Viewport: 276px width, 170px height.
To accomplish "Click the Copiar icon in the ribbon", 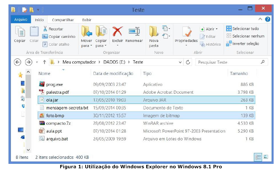I will [x=20, y=32].
